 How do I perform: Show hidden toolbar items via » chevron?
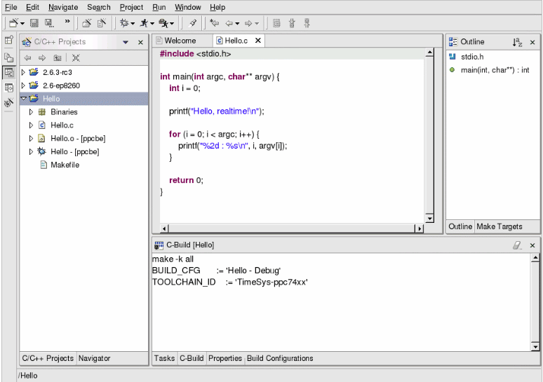click(67, 22)
